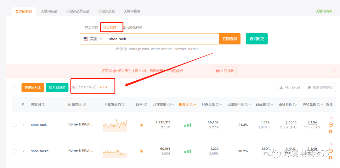Click help icon beside 月搜索量 header
Screen dimensions: 340x168
point(169,105)
